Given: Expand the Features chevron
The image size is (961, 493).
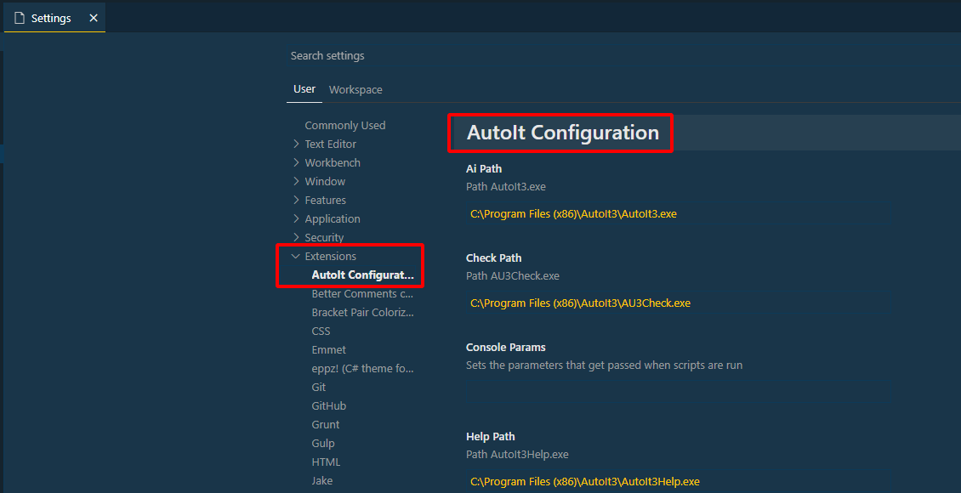Looking at the screenshot, I should click(x=296, y=201).
